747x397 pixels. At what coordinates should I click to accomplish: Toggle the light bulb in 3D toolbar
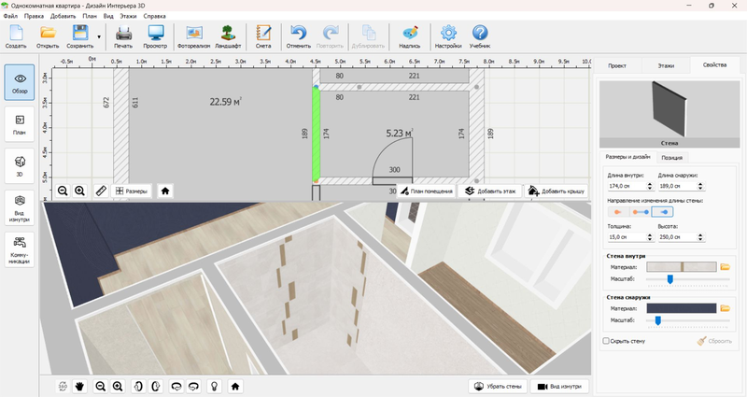(x=213, y=386)
